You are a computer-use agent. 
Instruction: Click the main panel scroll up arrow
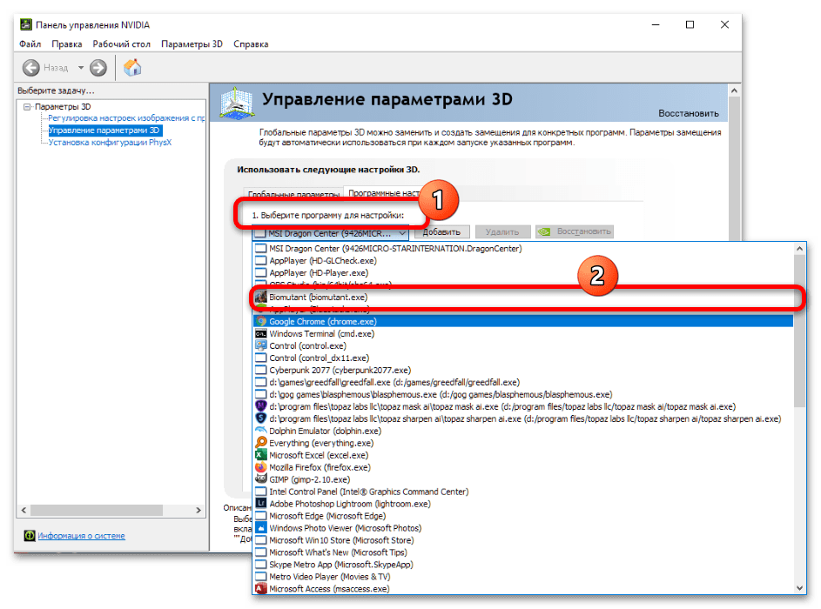point(734,90)
